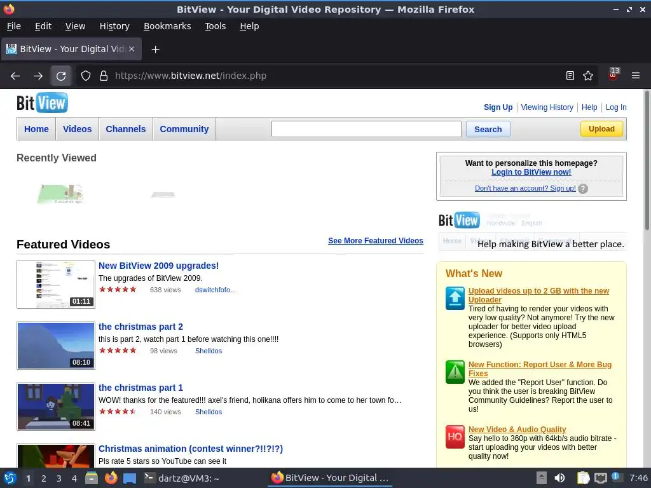651x488 pixels.
Task: Click the 01:11 video thumbnail
Action: (56, 285)
